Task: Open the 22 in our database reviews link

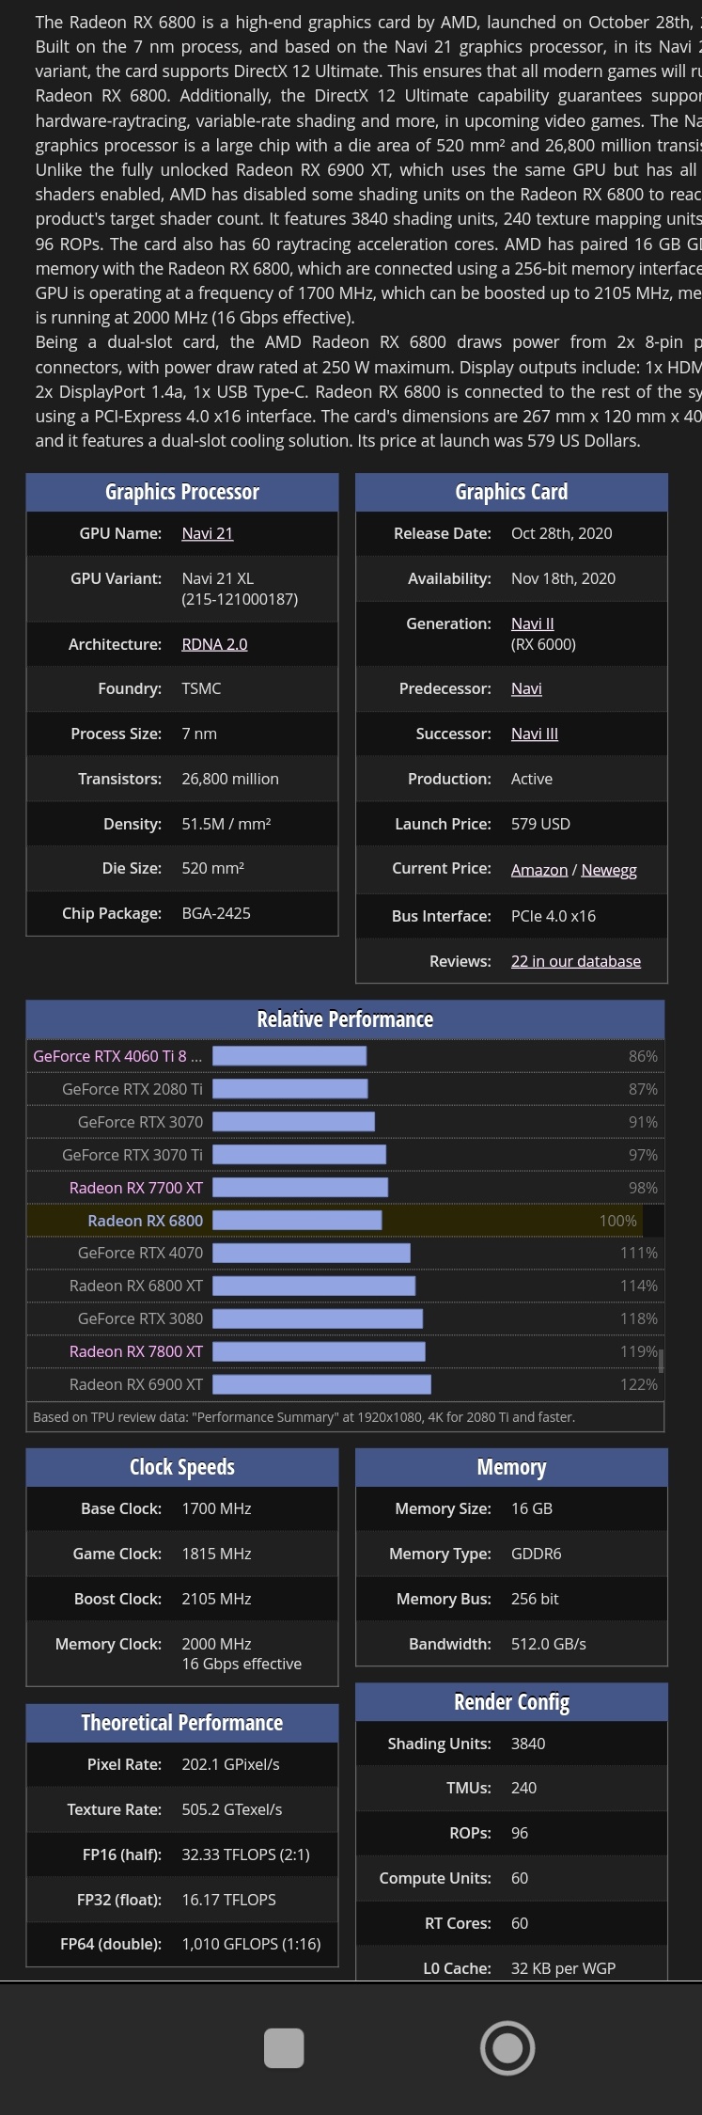Action: (575, 961)
